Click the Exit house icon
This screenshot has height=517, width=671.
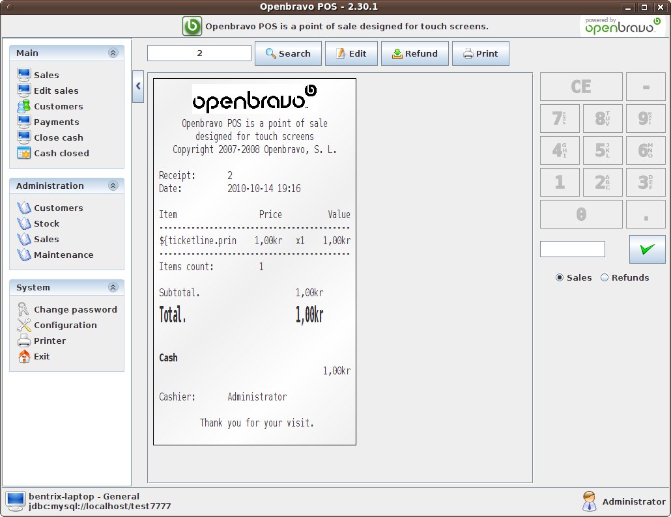point(24,356)
